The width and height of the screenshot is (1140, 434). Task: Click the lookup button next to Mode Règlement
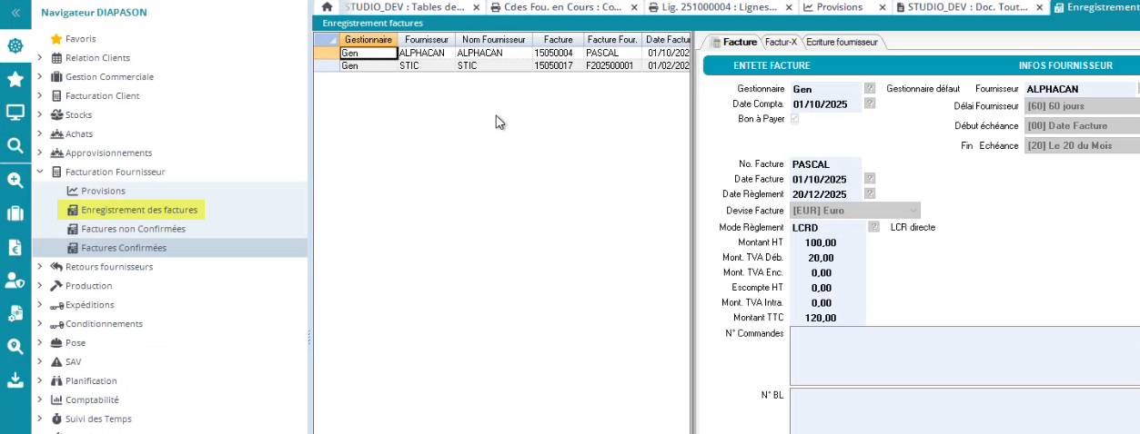[873, 227]
